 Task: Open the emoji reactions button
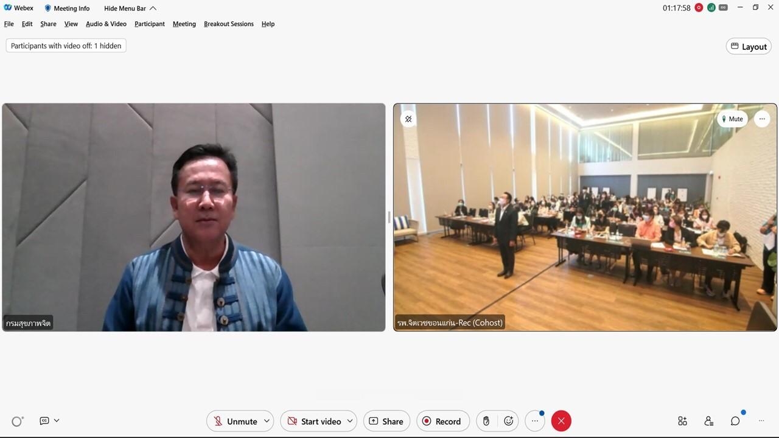[x=509, y=421]
